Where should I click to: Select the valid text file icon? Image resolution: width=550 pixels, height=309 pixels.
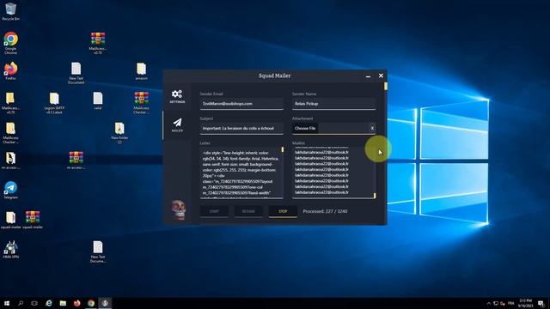[x=98, y=101]
